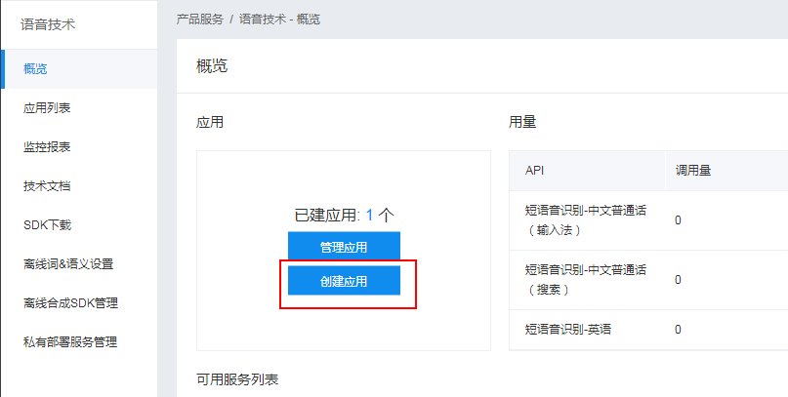This screenshot has width=788, height=397.
Task: Open 技术文档 sidebar item
Action: [x=79, y=186]
